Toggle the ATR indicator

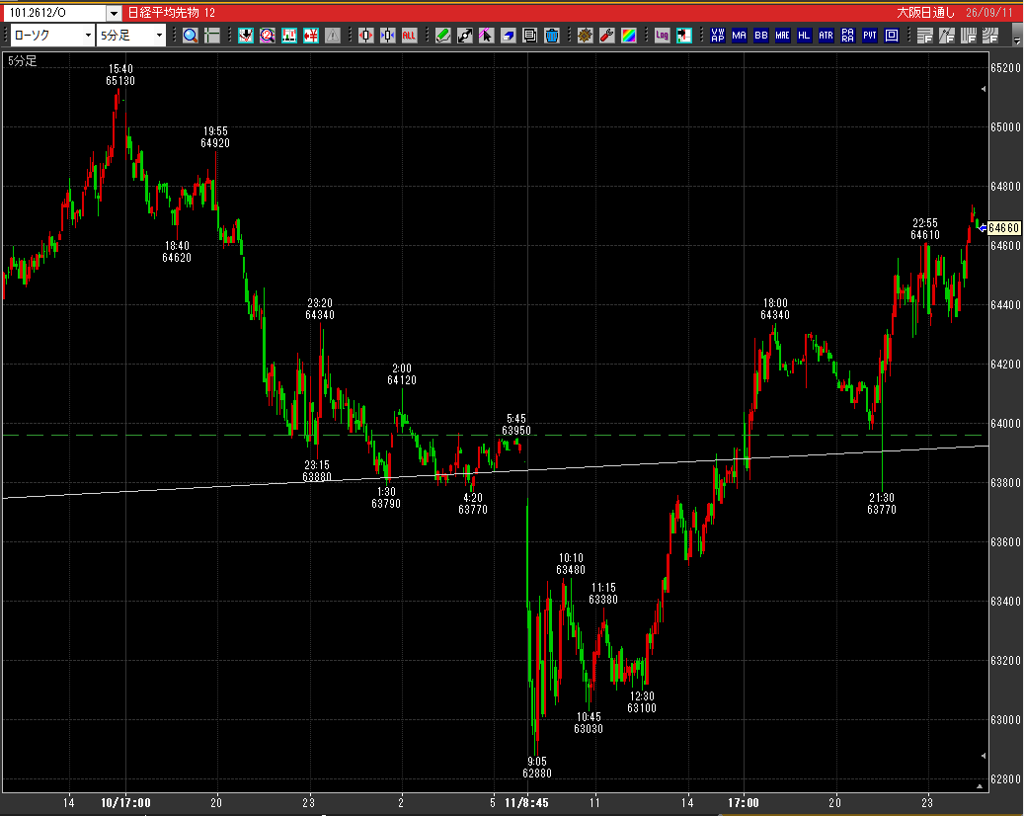827,36
